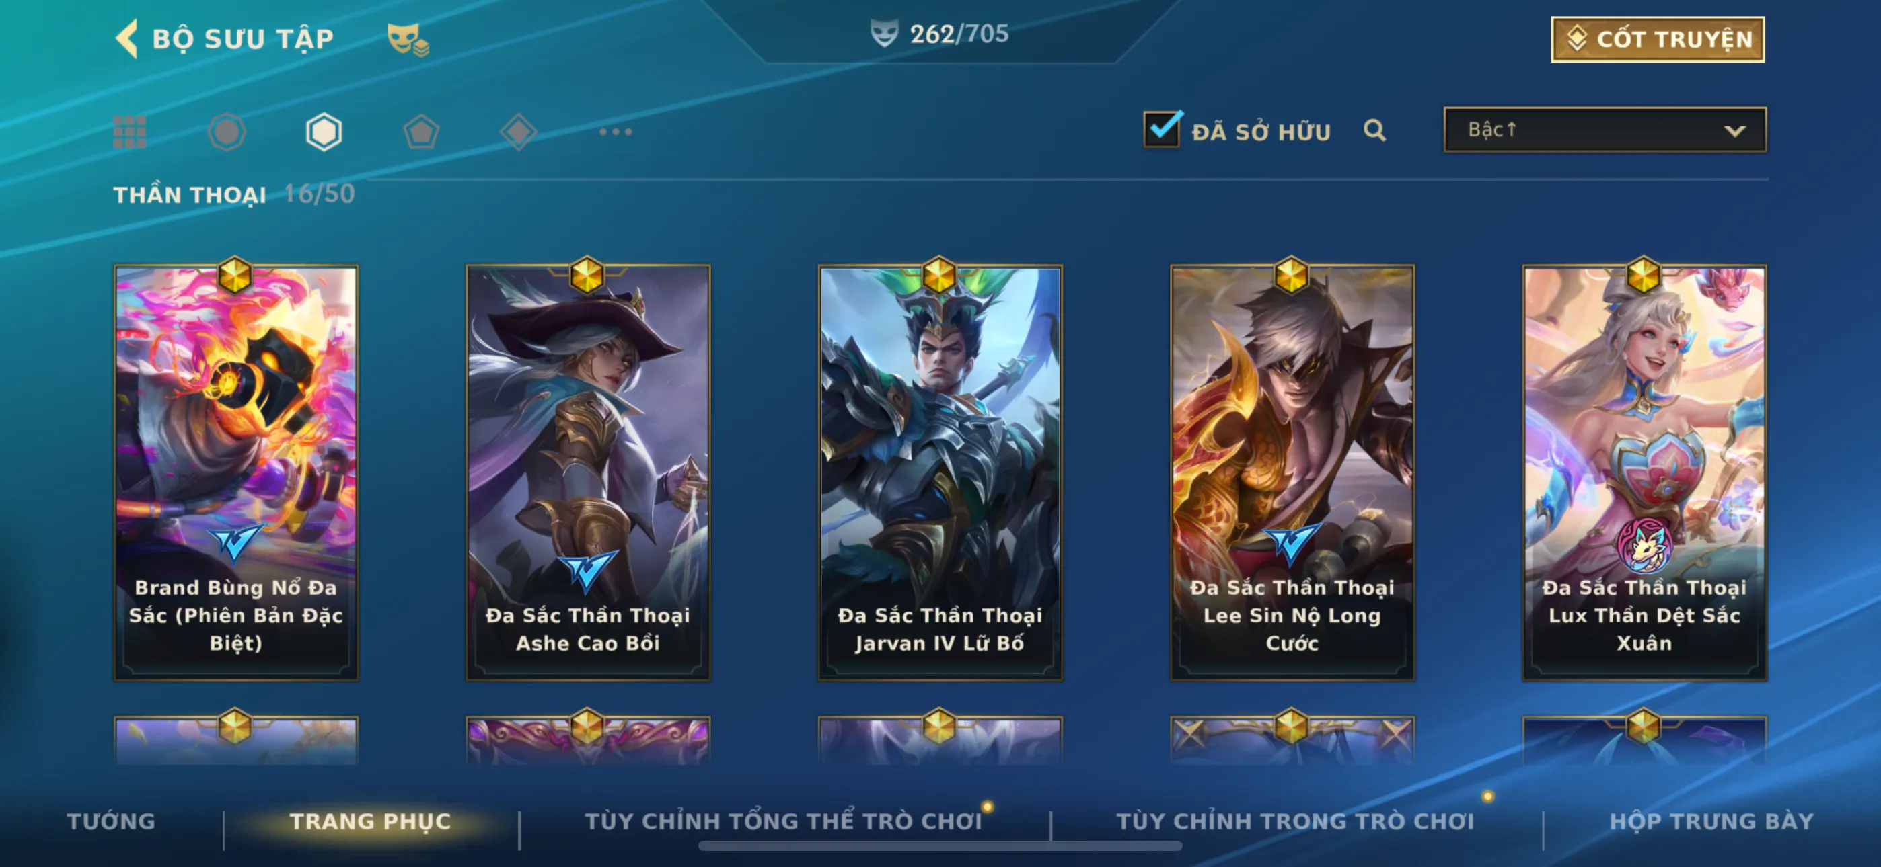Open the Lee Sin Nộ Long Cước skin card

click(x=1292, y=472)
